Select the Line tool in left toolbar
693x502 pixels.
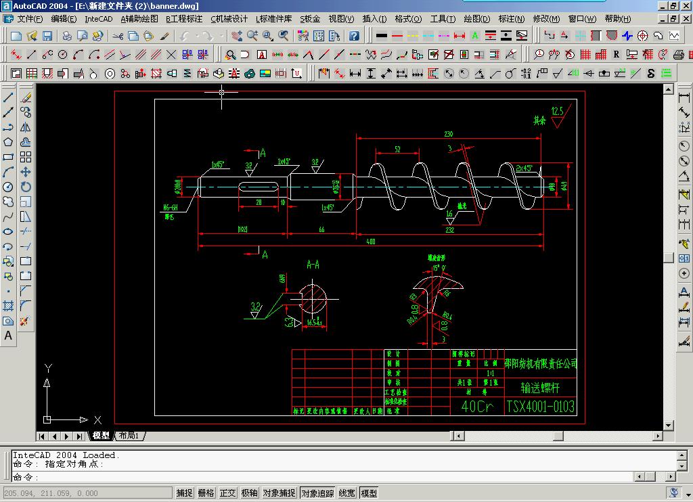pos(8,97)
